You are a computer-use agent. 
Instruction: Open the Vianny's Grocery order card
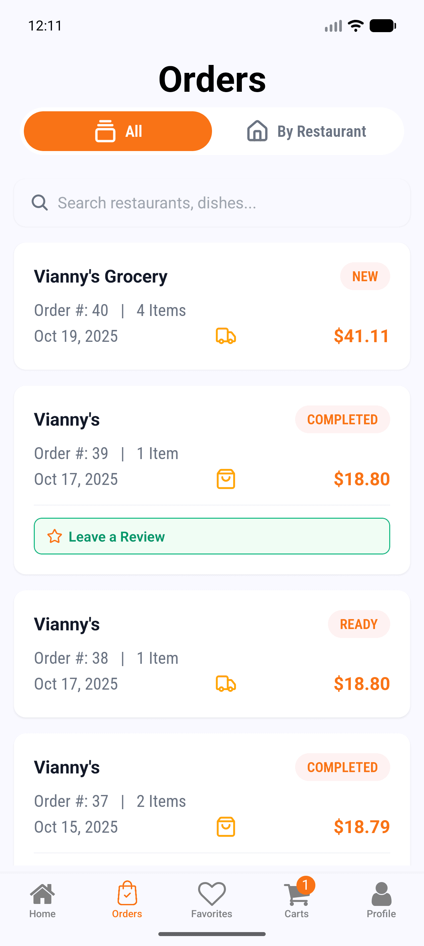(101, 276)
